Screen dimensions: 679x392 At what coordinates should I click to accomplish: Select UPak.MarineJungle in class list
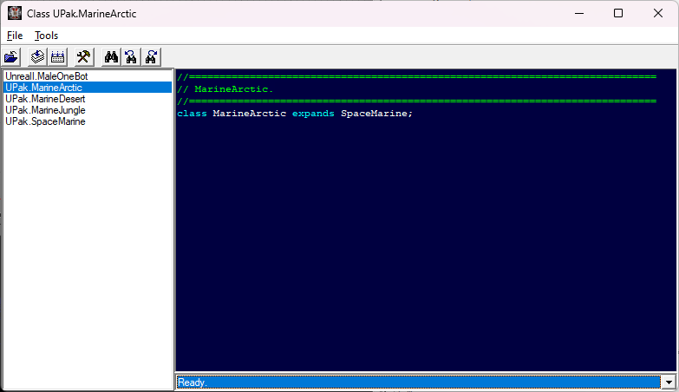[88, 110]
